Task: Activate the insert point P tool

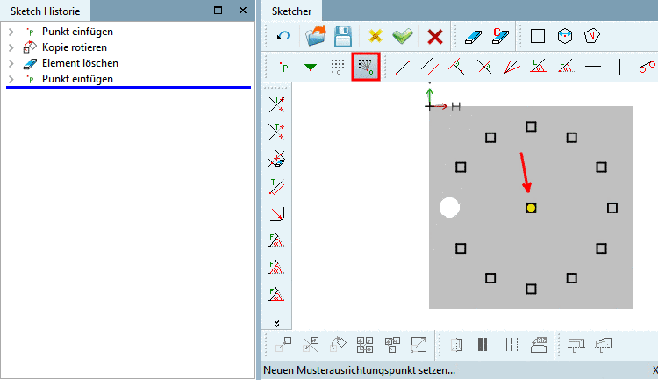Action: 284,68
